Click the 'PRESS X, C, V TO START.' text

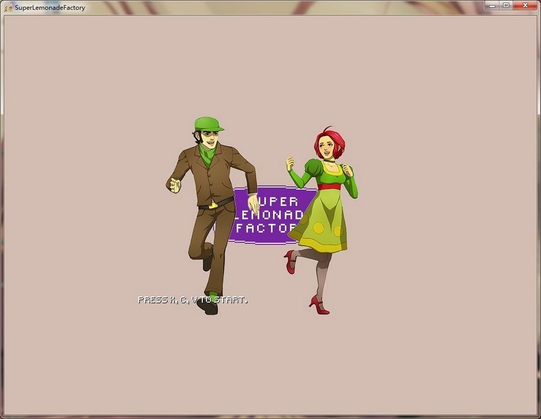tap(193, 299)
